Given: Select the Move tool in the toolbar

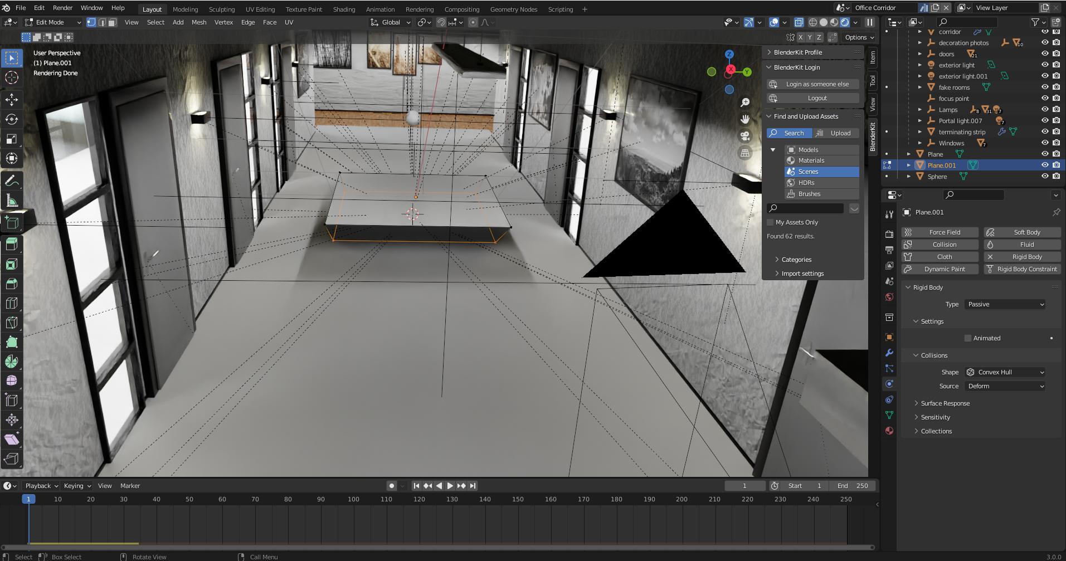Looking at the screenshot, I should pyautogui.click(x=12, y=100).
